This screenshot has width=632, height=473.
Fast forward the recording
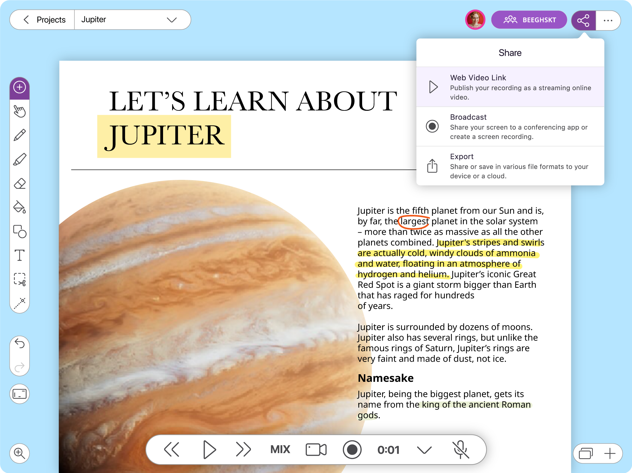pyautogui.click(x=243, y=449)
